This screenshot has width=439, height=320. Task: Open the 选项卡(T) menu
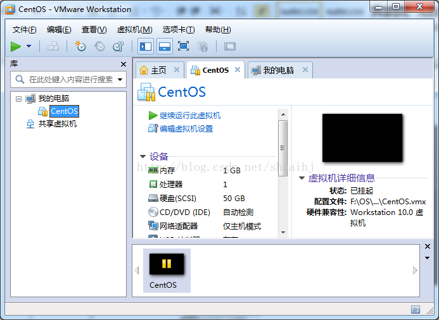179,29
